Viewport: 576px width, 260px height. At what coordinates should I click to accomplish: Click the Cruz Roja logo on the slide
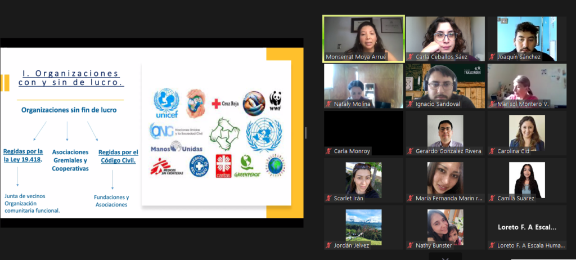tap(225, 104)
